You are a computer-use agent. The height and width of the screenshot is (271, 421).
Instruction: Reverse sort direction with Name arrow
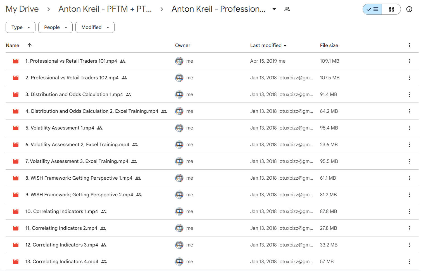coord(30,45)
